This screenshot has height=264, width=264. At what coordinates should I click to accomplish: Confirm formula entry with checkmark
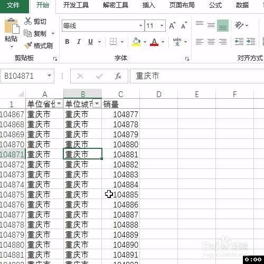(99, 76)
